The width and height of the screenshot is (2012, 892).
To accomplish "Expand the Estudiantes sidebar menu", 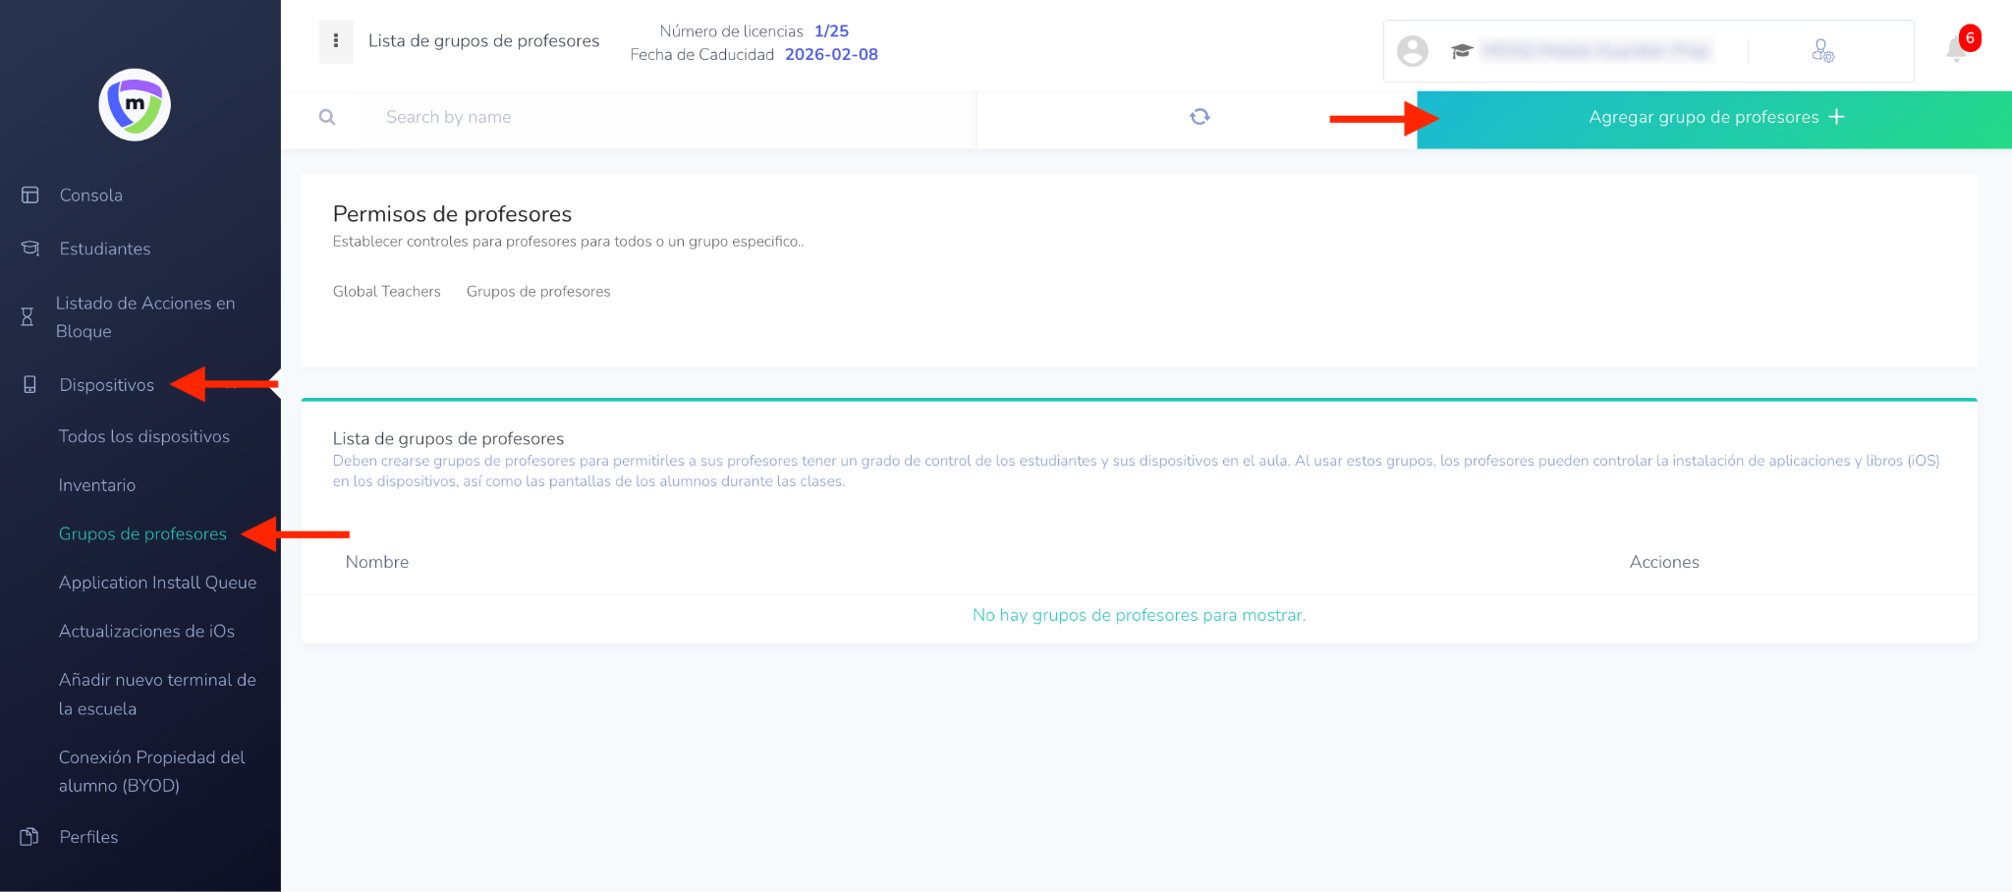I will pyautogui.click(x=104, y=250).
